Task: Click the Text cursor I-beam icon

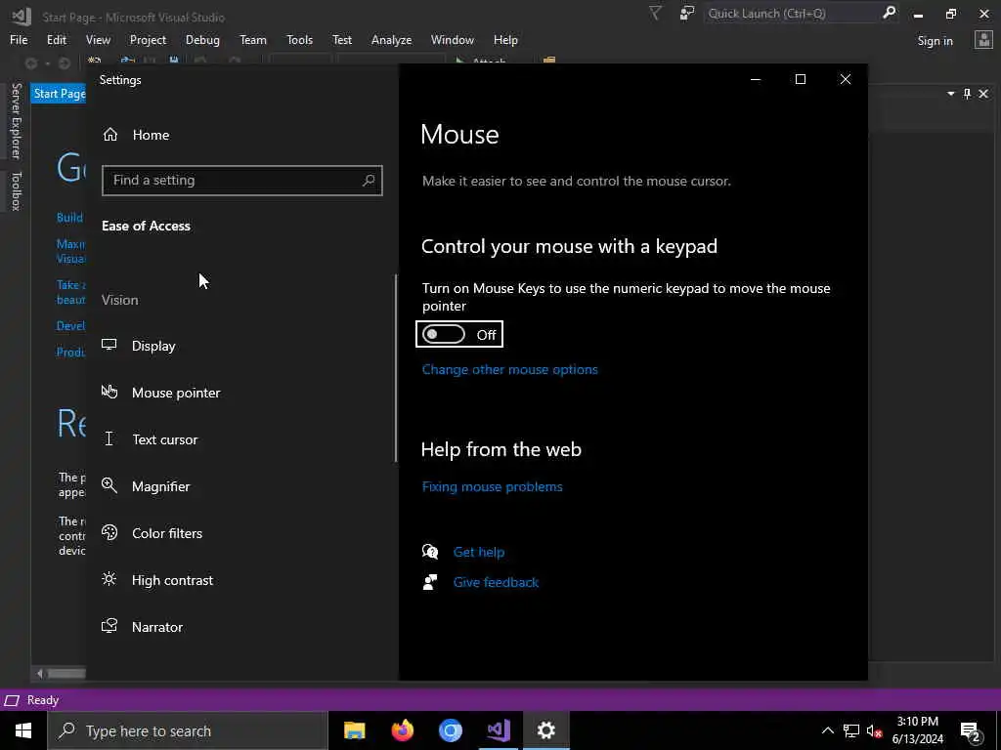Action: coord(109,438)
